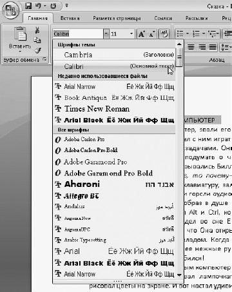Open the bullets style dropdown arrow
The image size is (232, 292).
(188, 34)
